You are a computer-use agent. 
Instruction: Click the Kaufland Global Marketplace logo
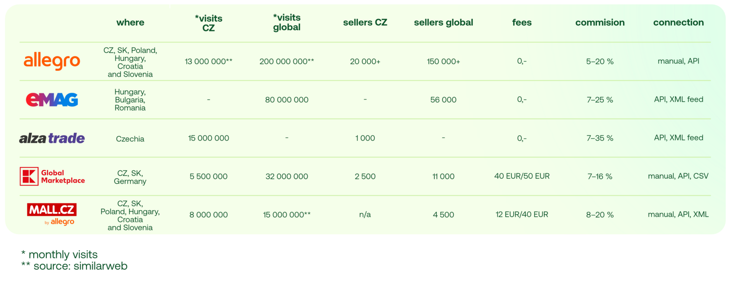(x=52, y=176)
